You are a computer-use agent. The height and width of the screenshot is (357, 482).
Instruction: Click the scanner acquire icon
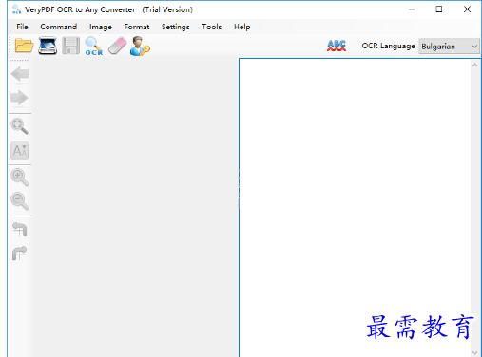48,46
